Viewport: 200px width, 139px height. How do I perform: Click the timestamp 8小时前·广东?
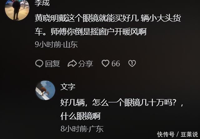82,129
